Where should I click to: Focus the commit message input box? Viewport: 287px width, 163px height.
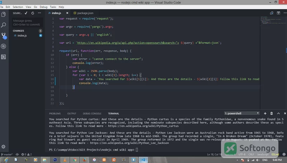[28, 23]
